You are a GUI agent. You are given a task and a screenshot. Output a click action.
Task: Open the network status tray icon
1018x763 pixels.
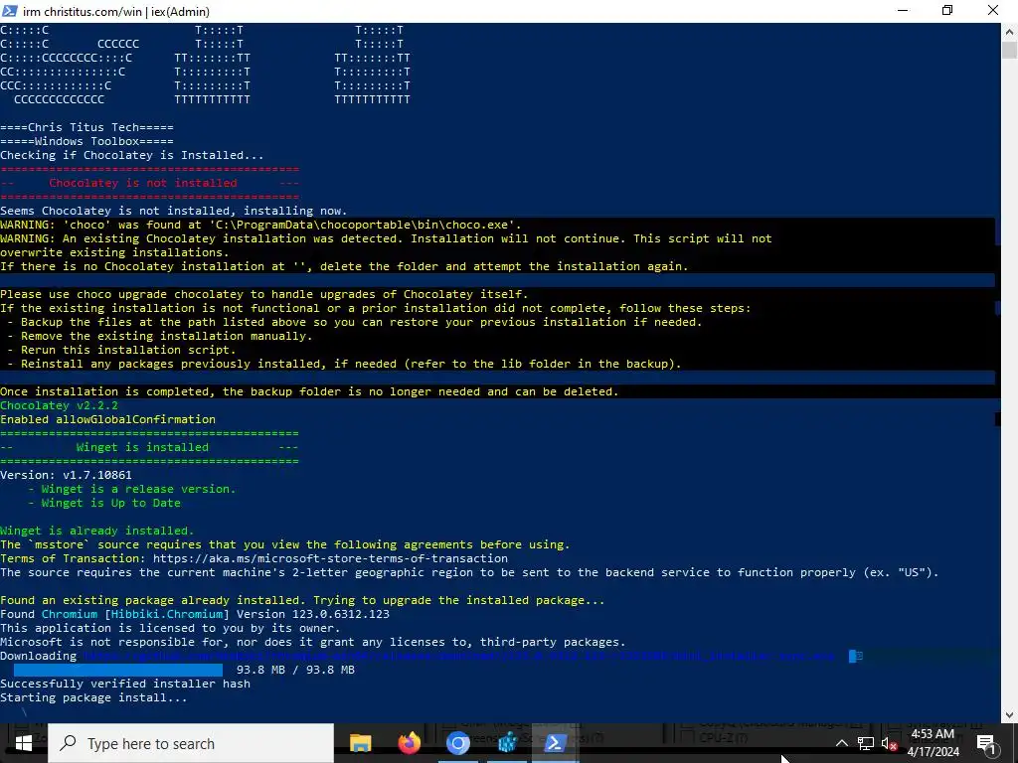866,743
